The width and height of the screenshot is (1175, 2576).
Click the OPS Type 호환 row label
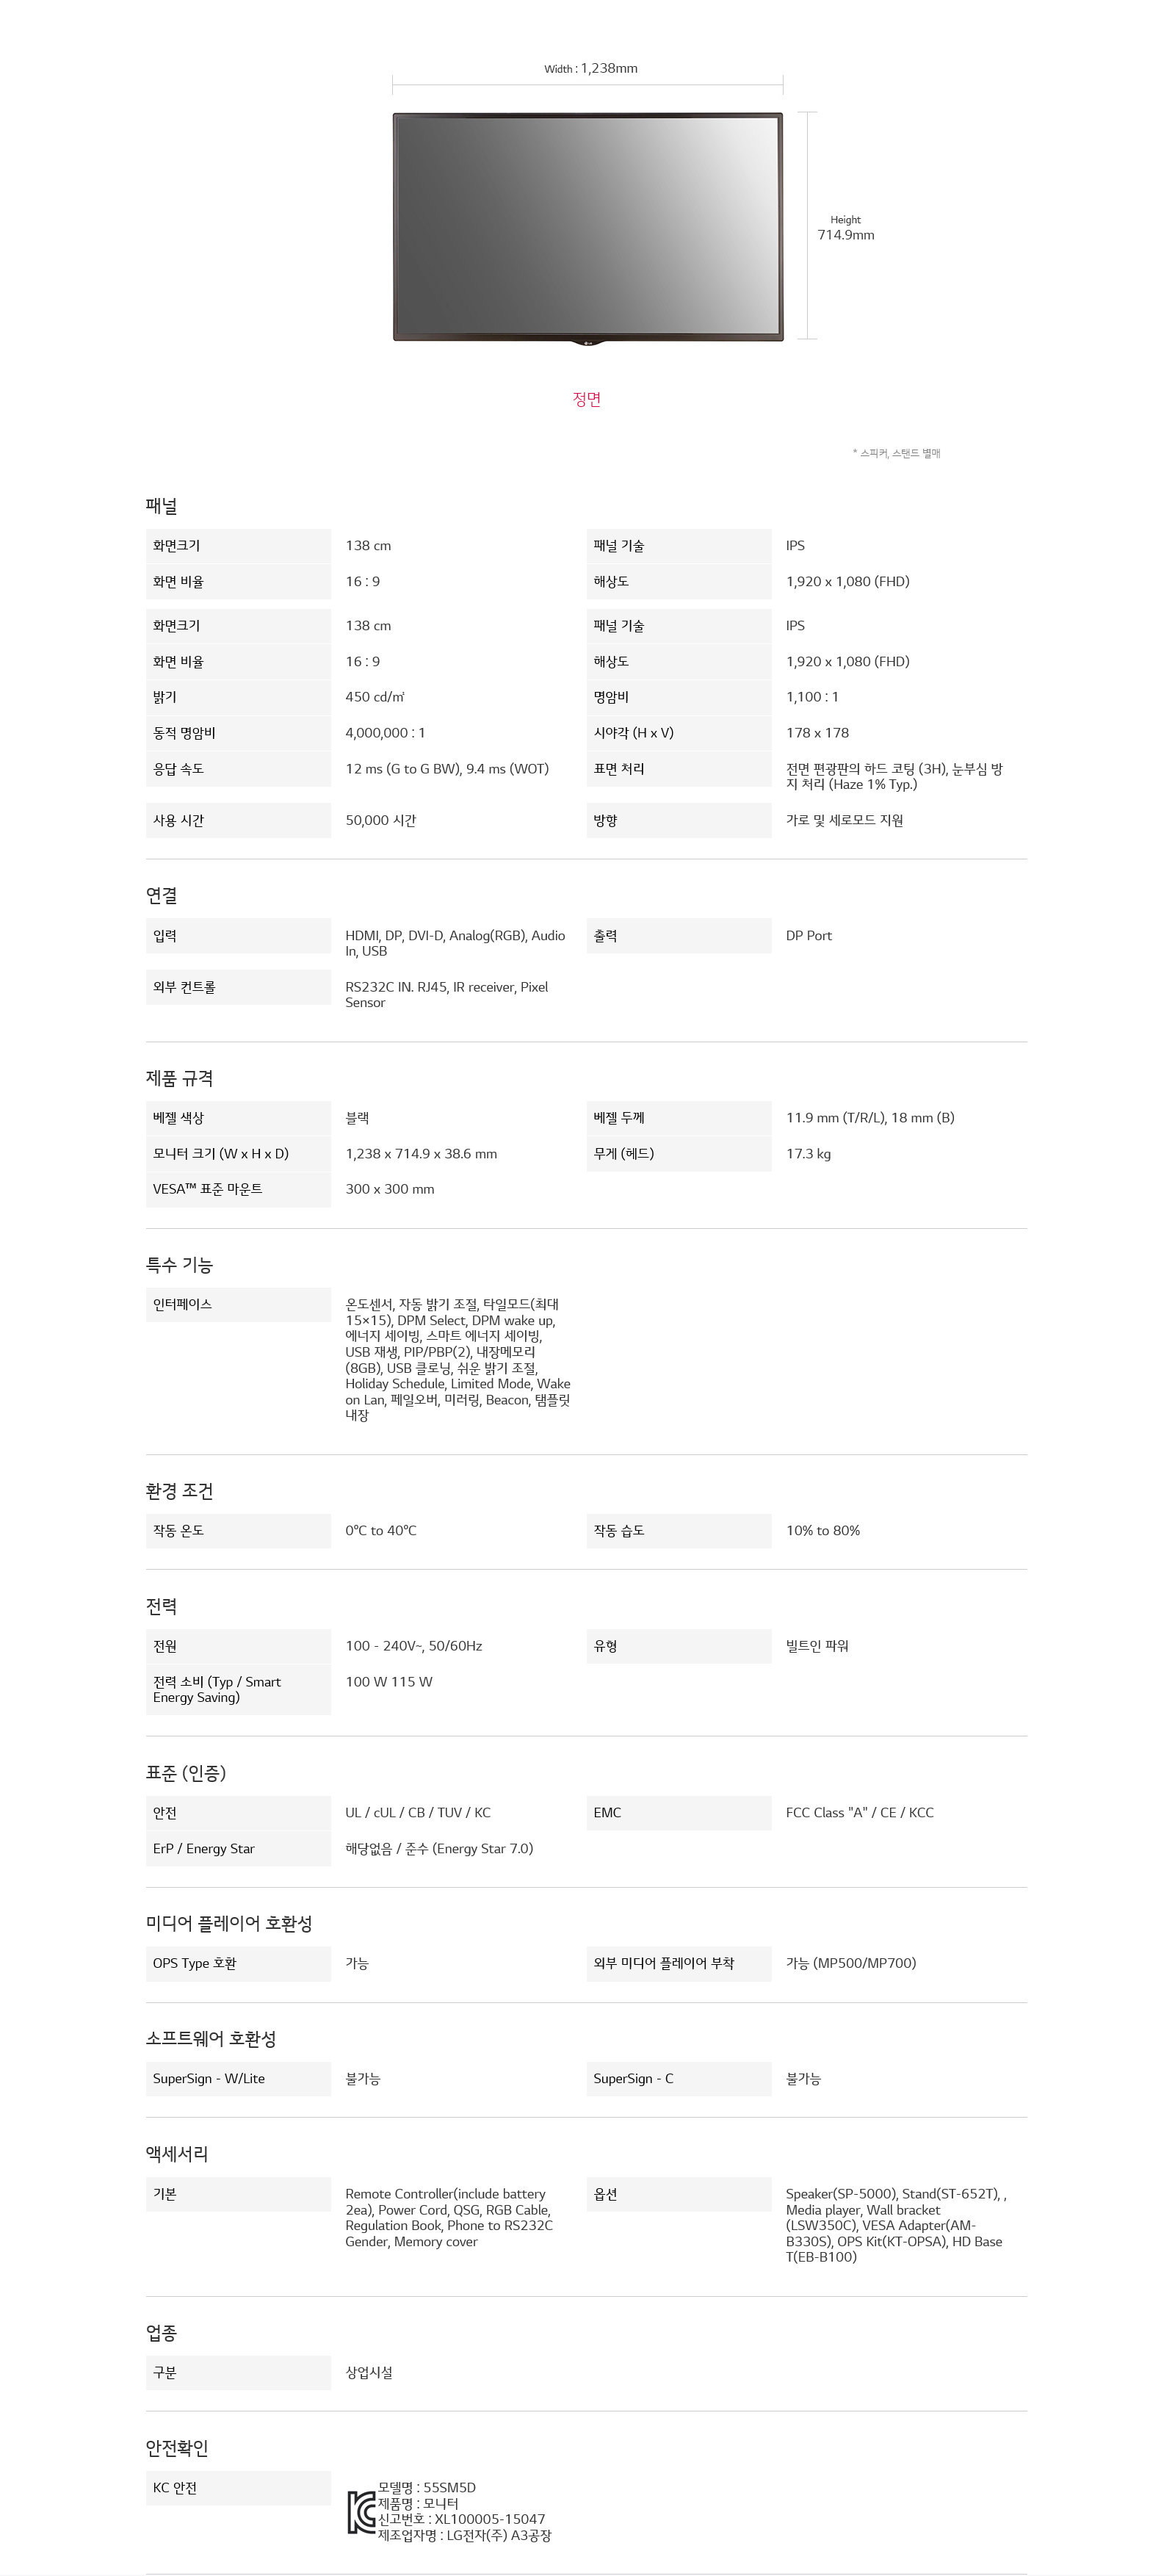(195, 1963)
